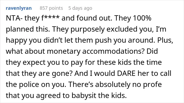Click the word Plus, ending third line
The width and height of the screenshot is (184, 103).
165,40
